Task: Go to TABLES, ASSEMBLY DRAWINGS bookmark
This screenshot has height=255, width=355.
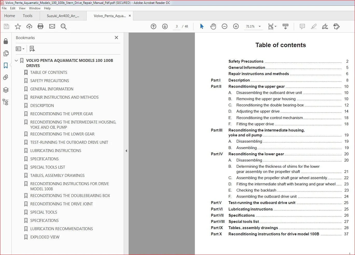Action: tap(57, 176)
